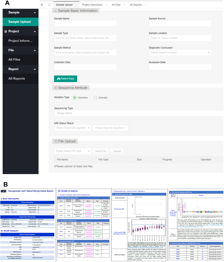Open the Select File Type dropdown
224x262 pixels.
click(73, 151)
